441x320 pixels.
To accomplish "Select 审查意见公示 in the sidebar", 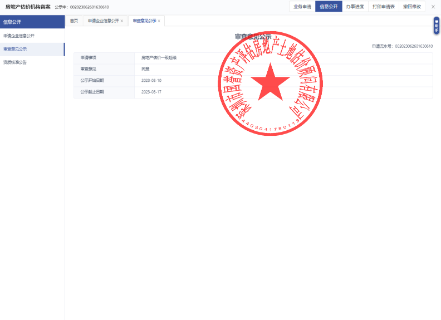I will click(x=15, y=49).
